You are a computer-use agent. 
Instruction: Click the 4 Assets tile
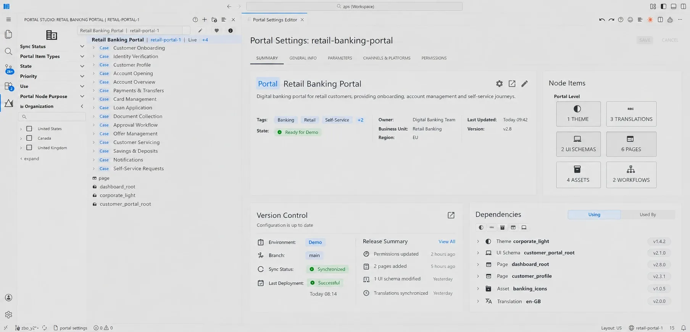pyautogui.click(x=578, y=175)
